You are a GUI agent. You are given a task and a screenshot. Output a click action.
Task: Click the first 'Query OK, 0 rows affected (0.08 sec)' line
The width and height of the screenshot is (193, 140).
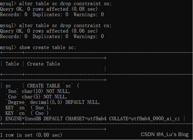pyautogui.click(x=49, y=9)
